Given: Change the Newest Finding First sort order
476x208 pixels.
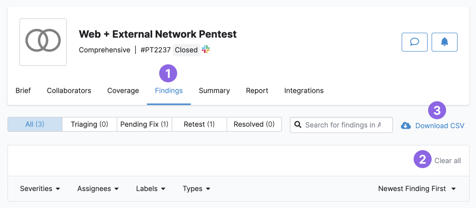Looking at the screenshot, I should pyautogui.click(x=417, y=189).
